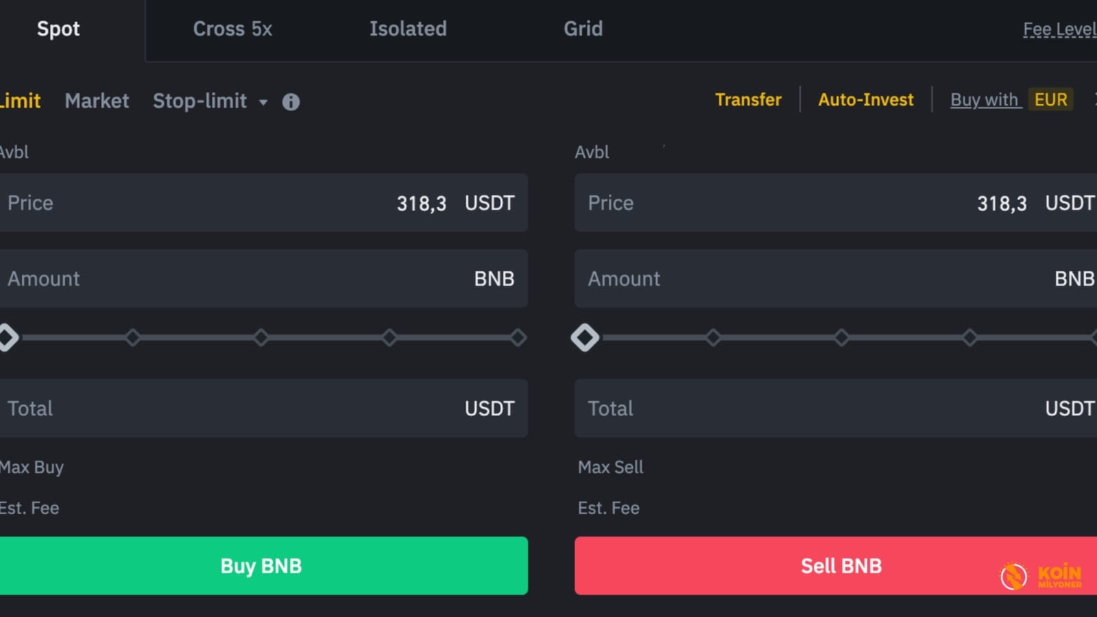Click the Stop-limit info icon

290,101
